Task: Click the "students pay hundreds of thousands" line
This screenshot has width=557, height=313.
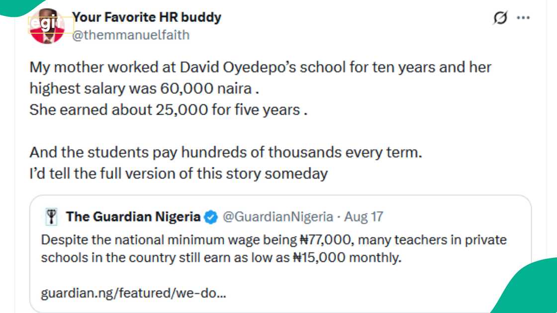Action: pos(225,153)
